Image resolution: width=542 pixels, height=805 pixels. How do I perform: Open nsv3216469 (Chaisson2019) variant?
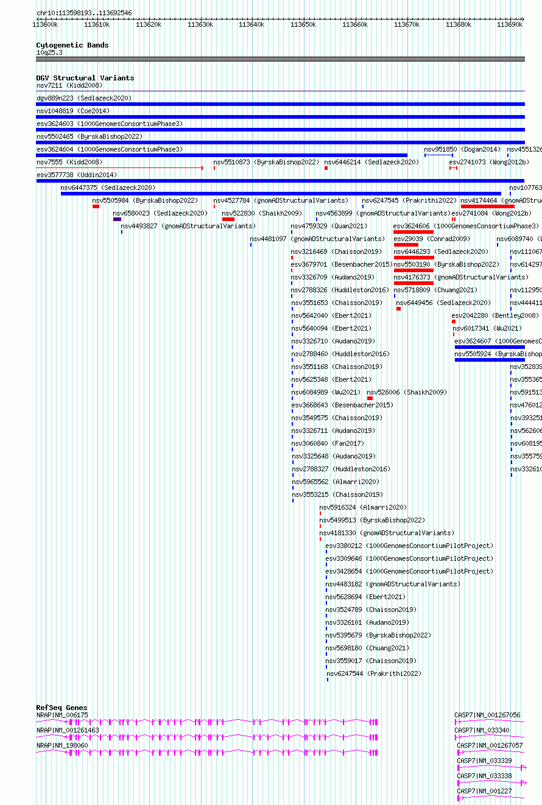[x=336, y=251]
